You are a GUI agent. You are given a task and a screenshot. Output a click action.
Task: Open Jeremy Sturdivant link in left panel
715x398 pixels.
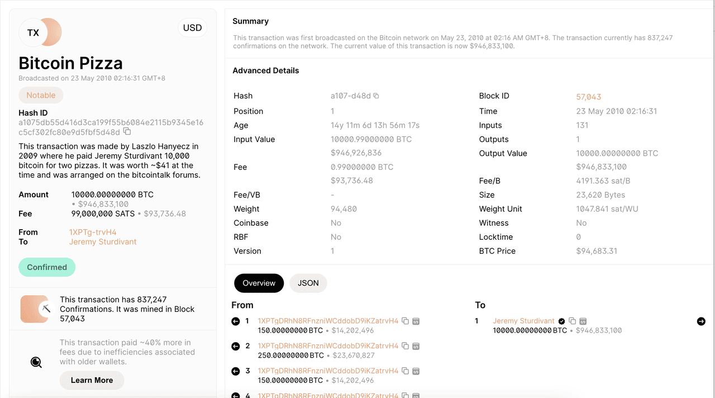click(103, 242)
